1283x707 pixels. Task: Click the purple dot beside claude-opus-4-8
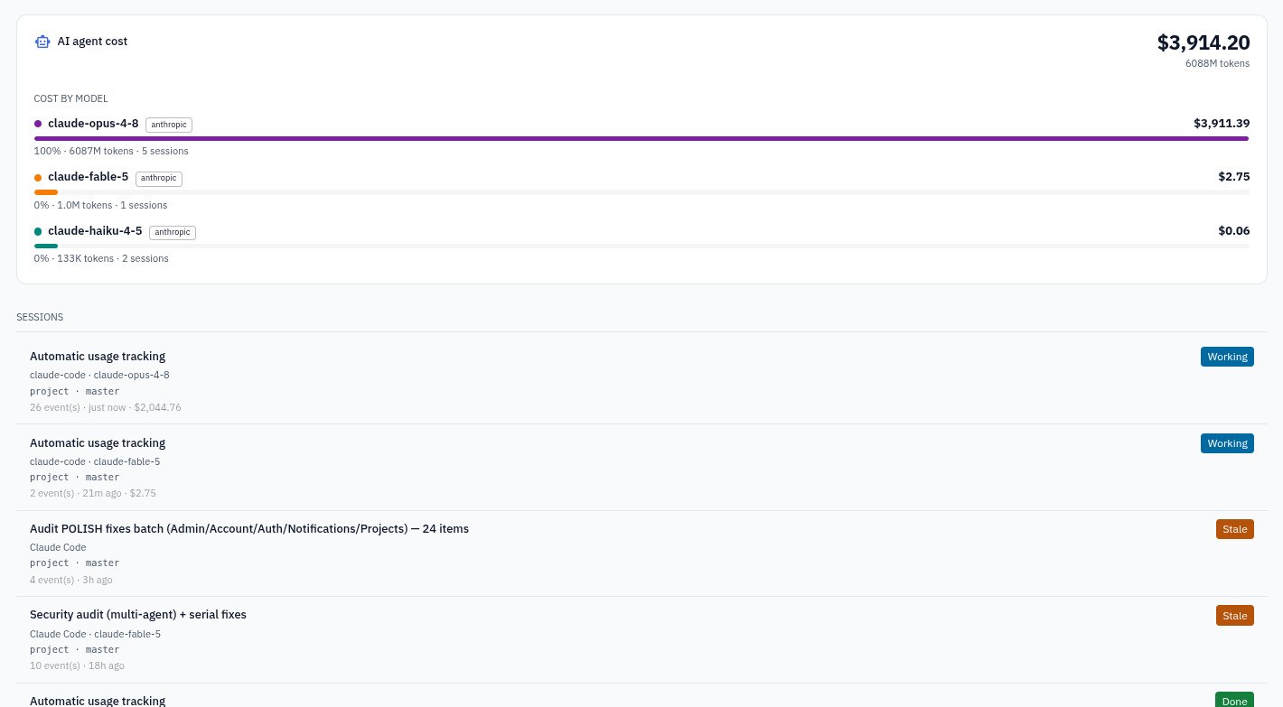click(x=38, y=124)
